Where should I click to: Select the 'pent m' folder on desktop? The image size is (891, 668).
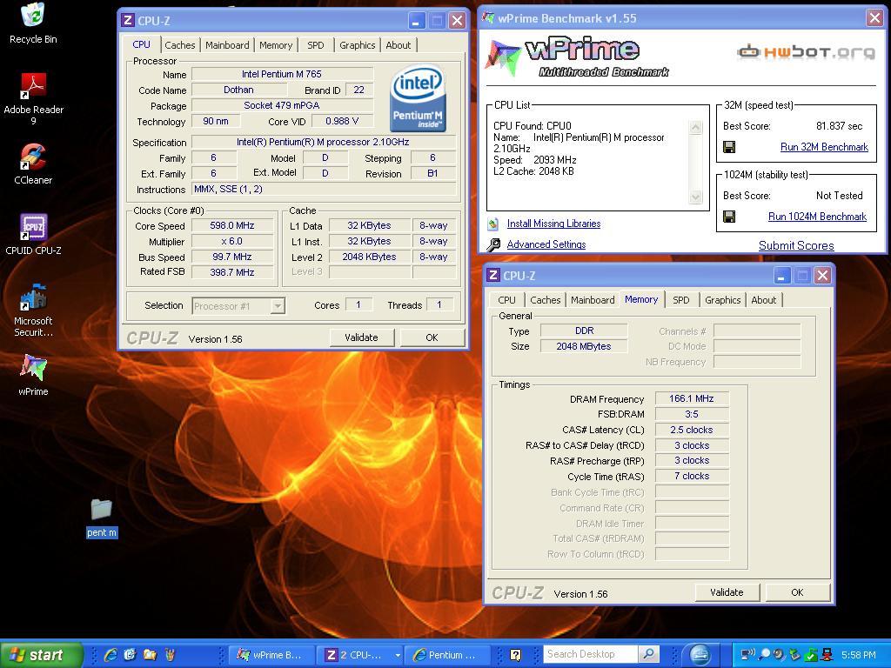pyautogui.click(x=102, y=518)
